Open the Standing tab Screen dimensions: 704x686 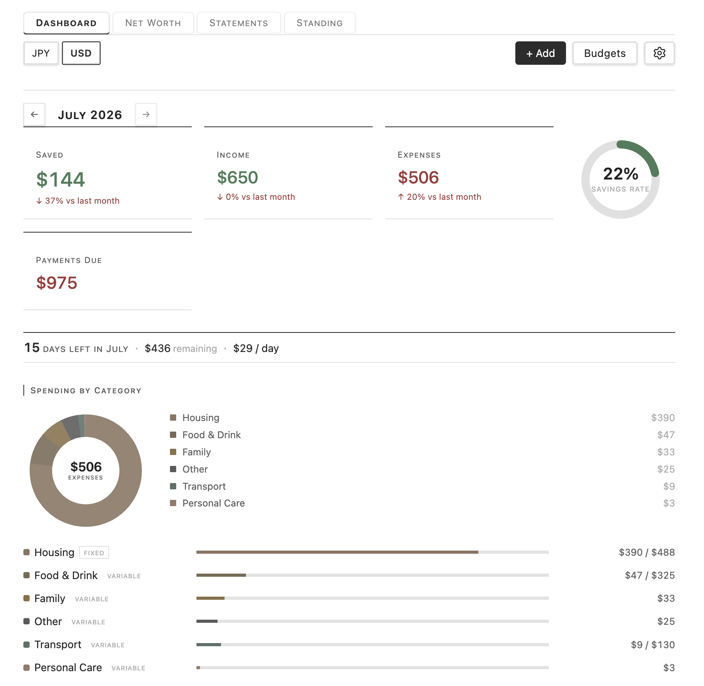320,23
